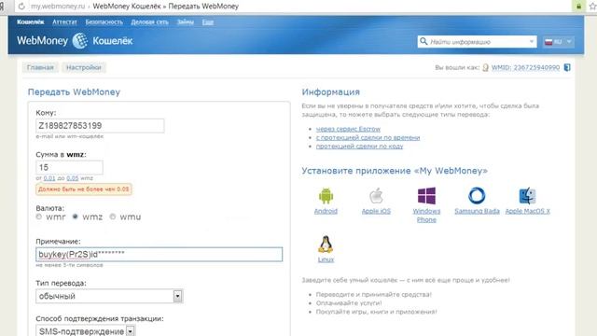Expand the transfer type dropdown 'обычный'
The image size is (597, 336).
pos(178,296)
